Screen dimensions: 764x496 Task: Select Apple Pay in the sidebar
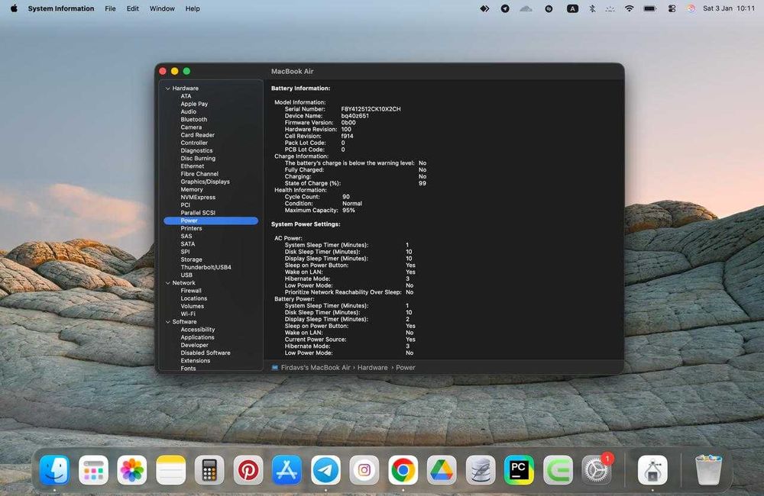[x=194, y=104]
